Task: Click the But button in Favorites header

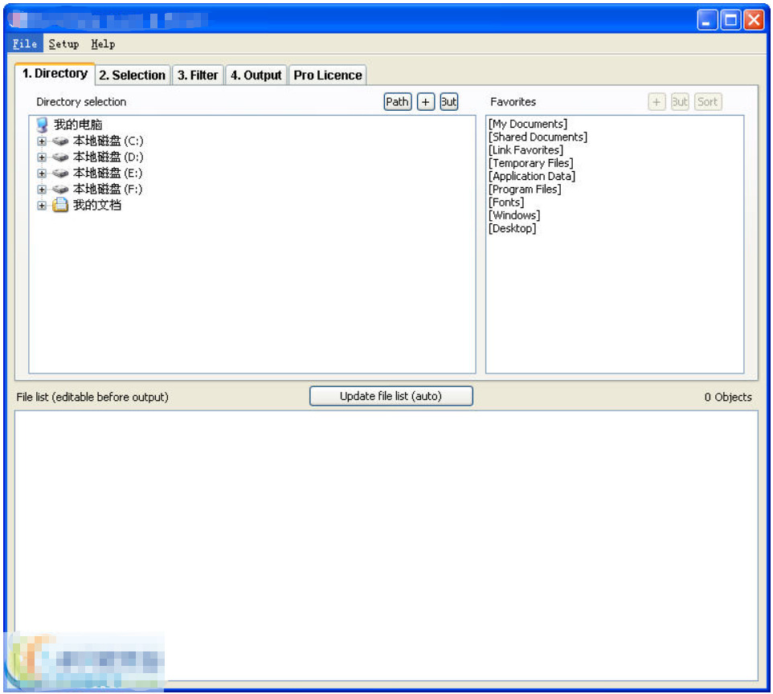Action: point(680,102)
